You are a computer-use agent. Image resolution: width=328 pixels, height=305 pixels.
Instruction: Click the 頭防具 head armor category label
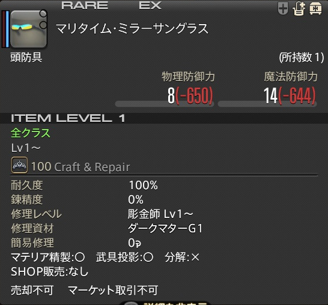[x=26, y=57]
